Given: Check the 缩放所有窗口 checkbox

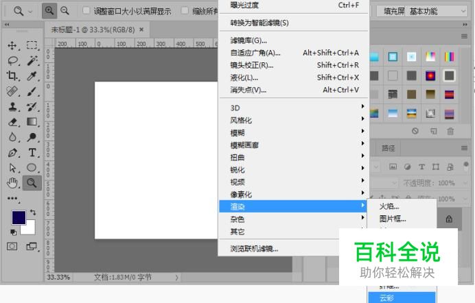Looking at the screenshot, I should click(184, 10).
